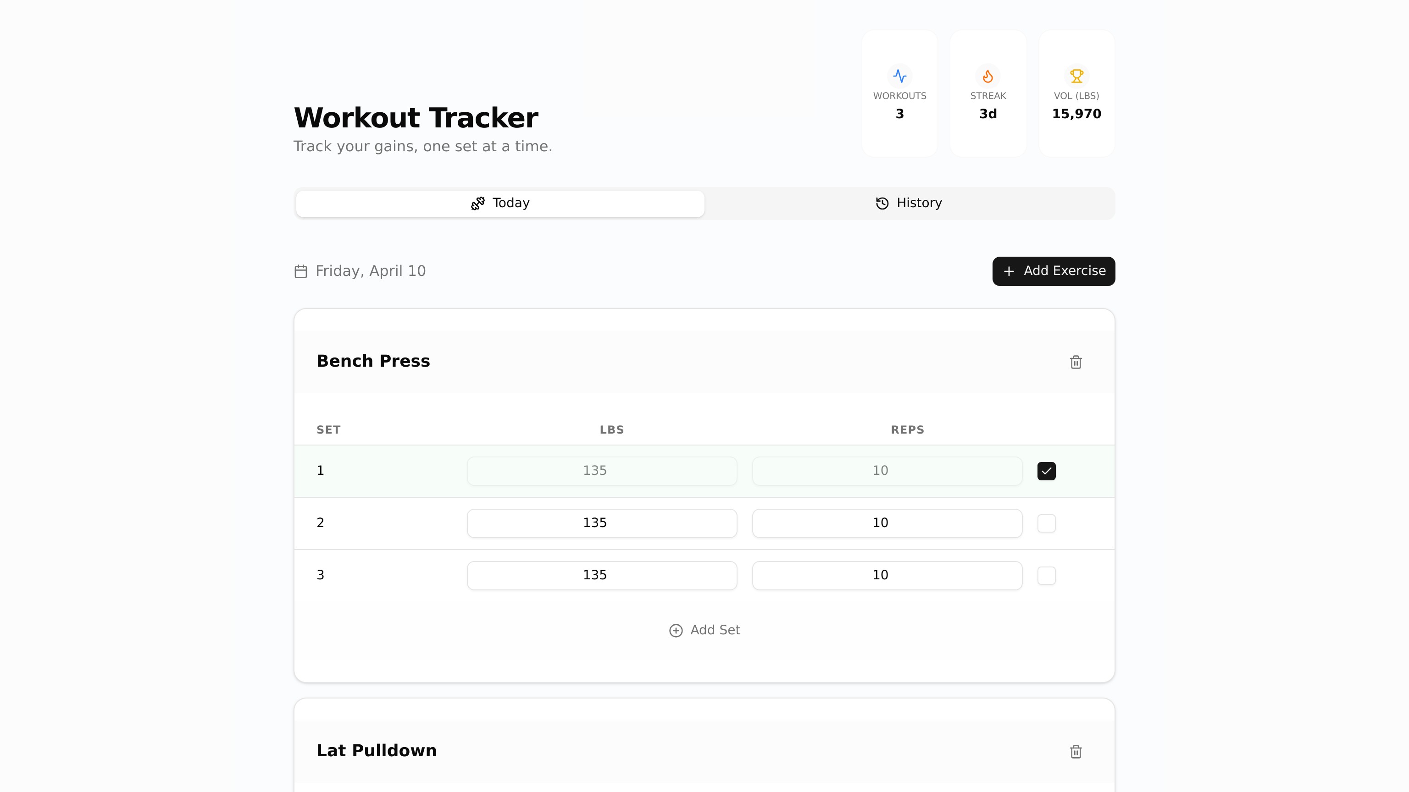
Task: Click the set 1 weight field
Action: point(602,471)
